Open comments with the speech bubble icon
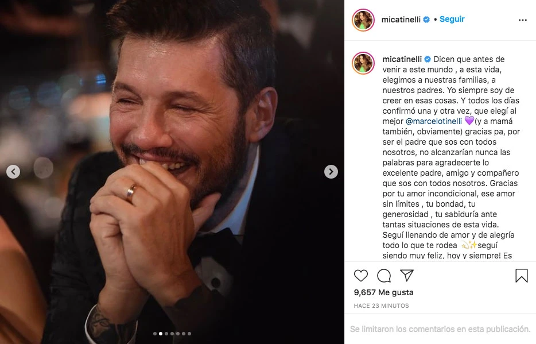 [384, 276]
